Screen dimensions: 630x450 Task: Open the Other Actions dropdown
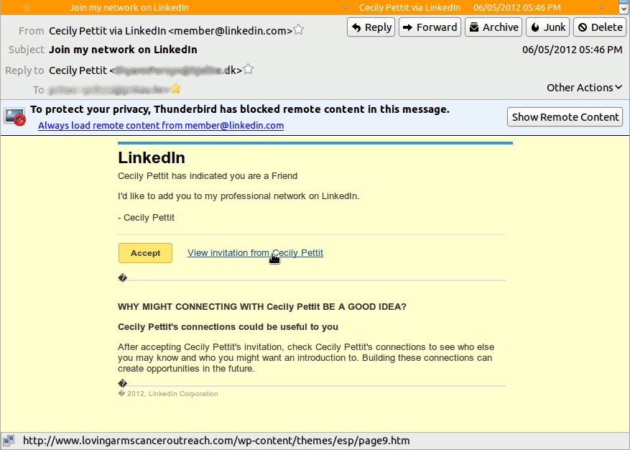[x=584, y=88]
